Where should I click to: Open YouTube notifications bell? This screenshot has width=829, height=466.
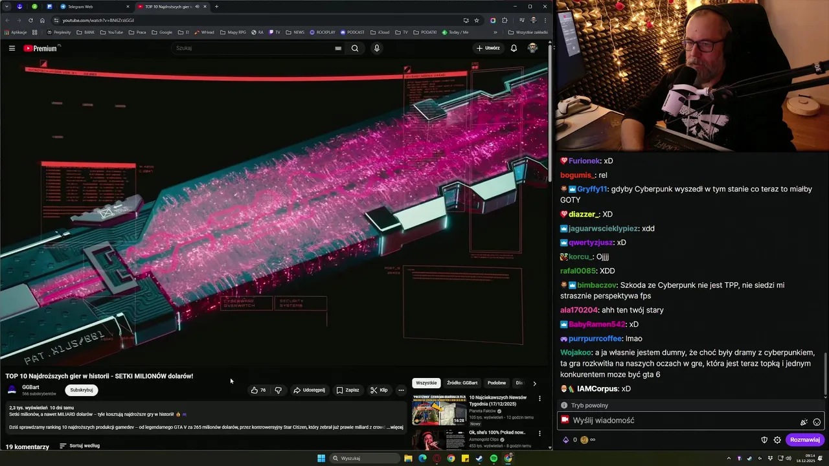point(514,48)
